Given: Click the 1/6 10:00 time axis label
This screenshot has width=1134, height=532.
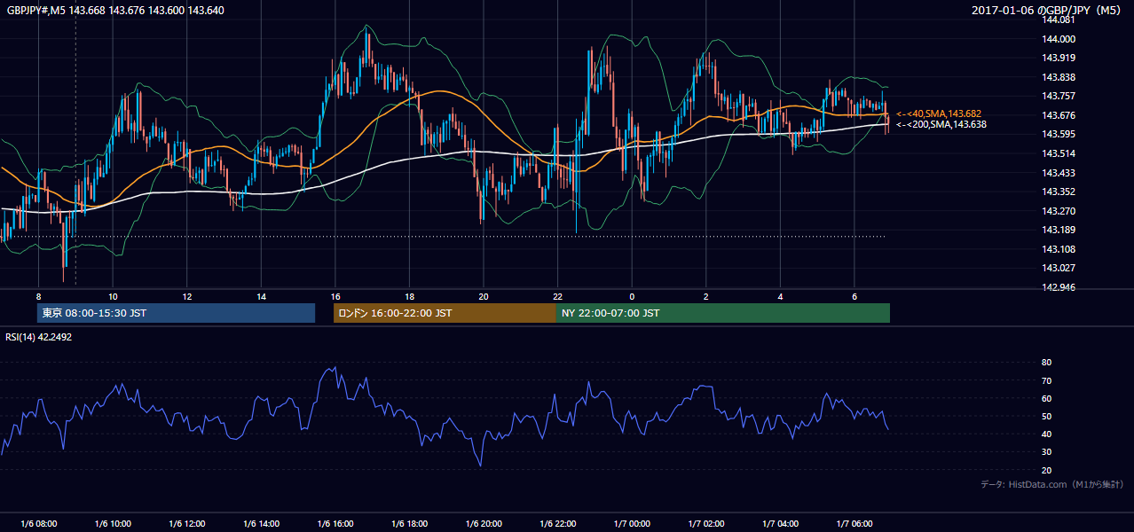Looking at the screenshot, I should [113, 524].
